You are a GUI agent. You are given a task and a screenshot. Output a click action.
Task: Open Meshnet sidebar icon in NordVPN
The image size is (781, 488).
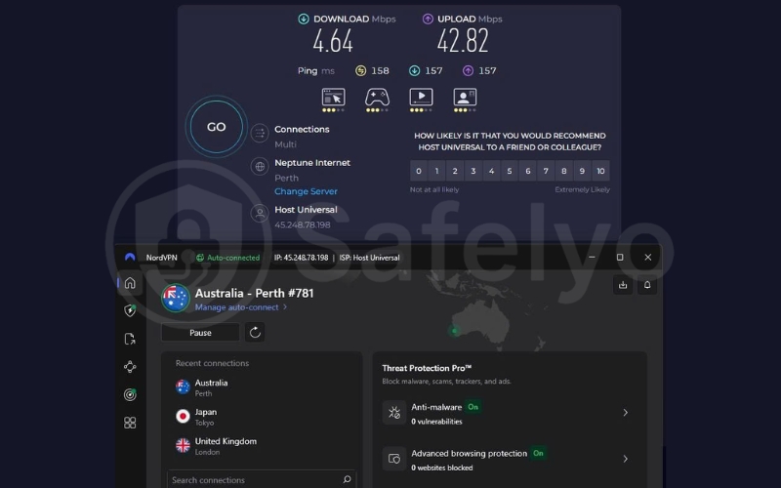130,367
